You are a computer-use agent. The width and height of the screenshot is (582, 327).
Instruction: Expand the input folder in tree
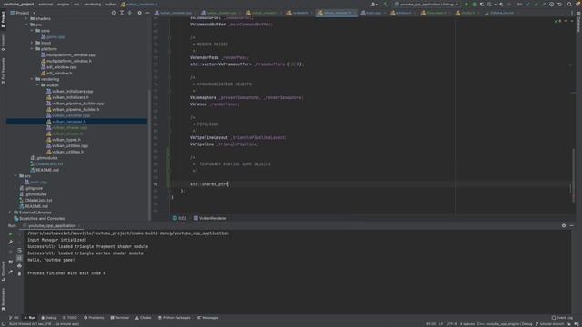[x=33, y=43]
